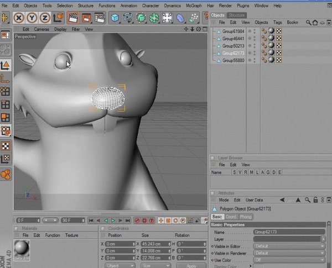Switch to the Structure tab
The width and height of the screenshot is (332, 268).
coord(237,15)
